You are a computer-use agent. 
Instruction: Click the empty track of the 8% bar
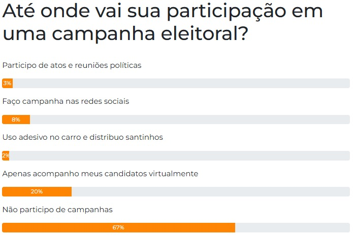(190, 120)
